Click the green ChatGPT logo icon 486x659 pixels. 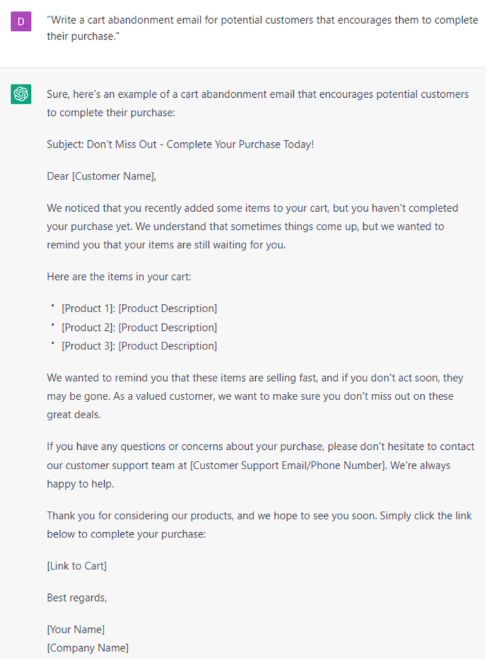point(21,94)
